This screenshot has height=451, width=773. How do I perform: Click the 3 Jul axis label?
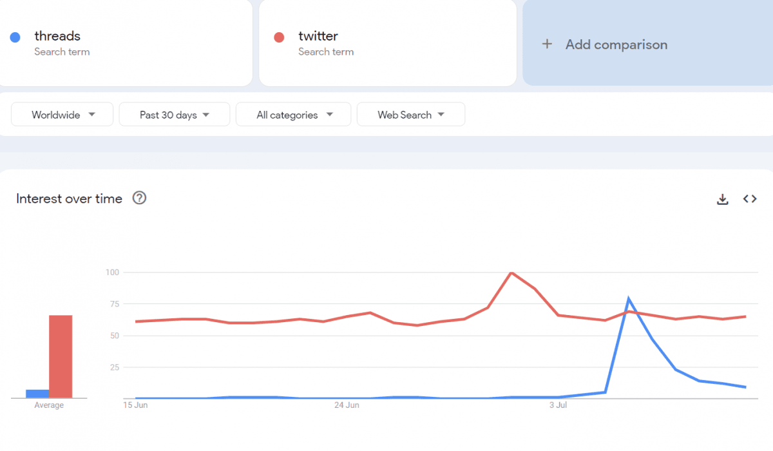click(558, 405)
